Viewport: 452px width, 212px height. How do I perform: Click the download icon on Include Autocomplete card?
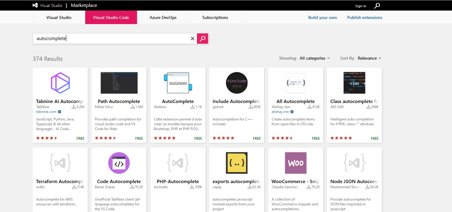coord(251,107)
